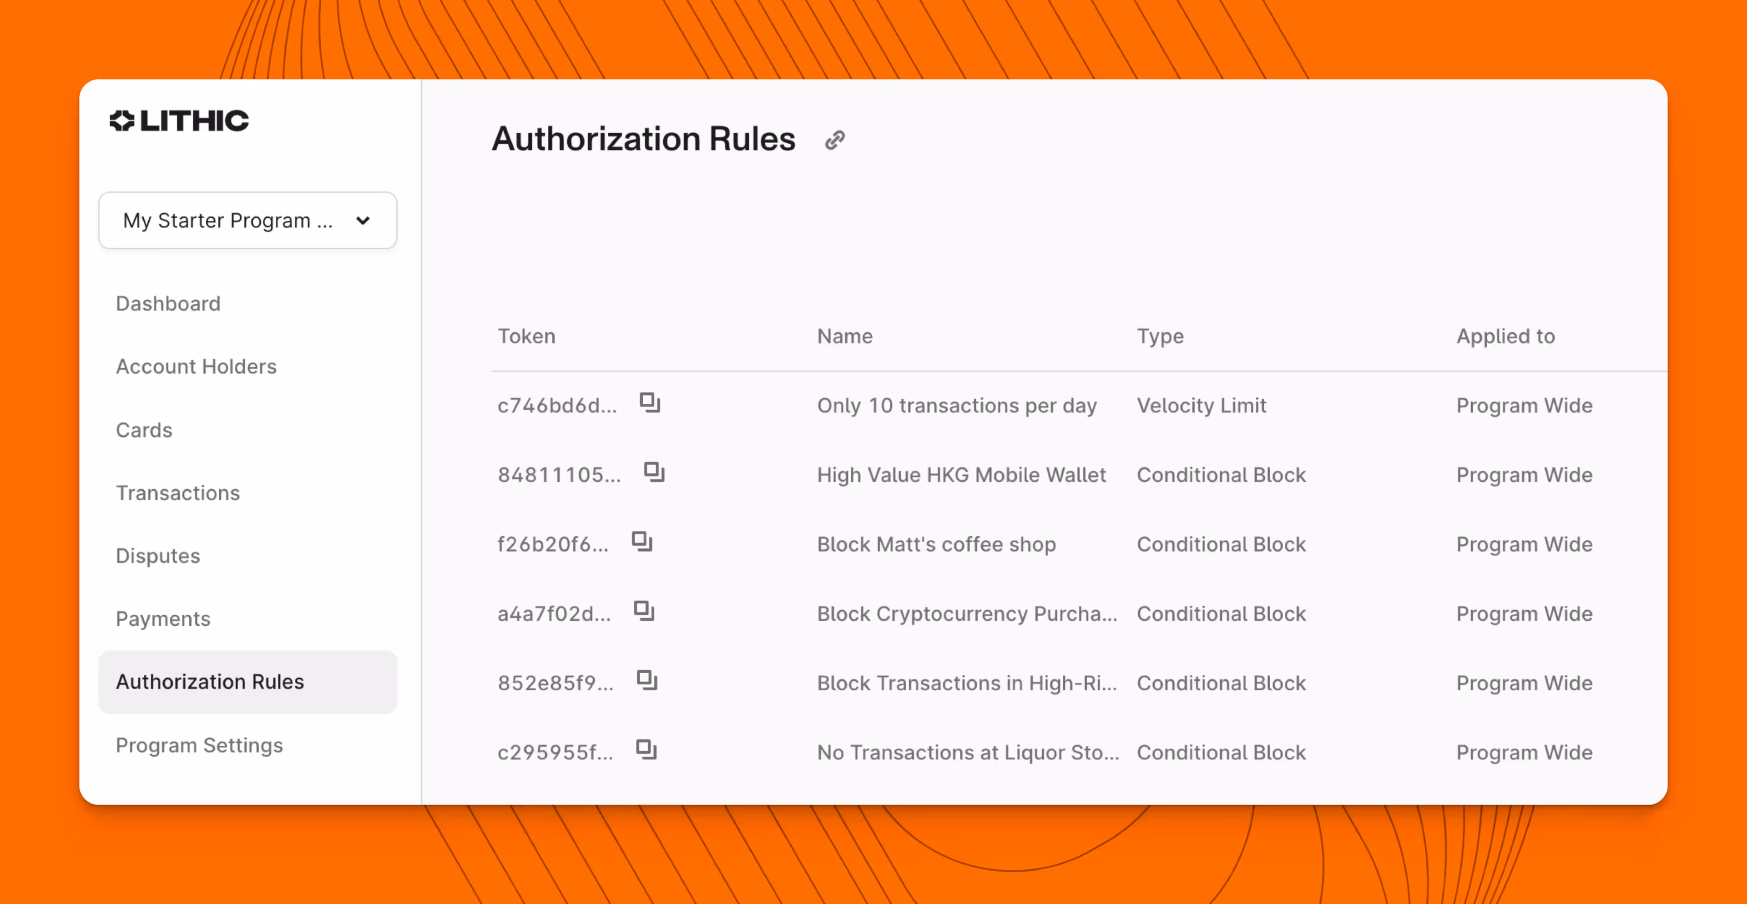Image resolution: width=1747 pixels, height=904 pixels.
Task: Open rule 'No Transactions at Liquor Sto...'
Action: [968, 753]
